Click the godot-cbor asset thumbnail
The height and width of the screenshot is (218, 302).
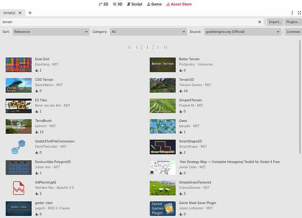coord(18,208)
